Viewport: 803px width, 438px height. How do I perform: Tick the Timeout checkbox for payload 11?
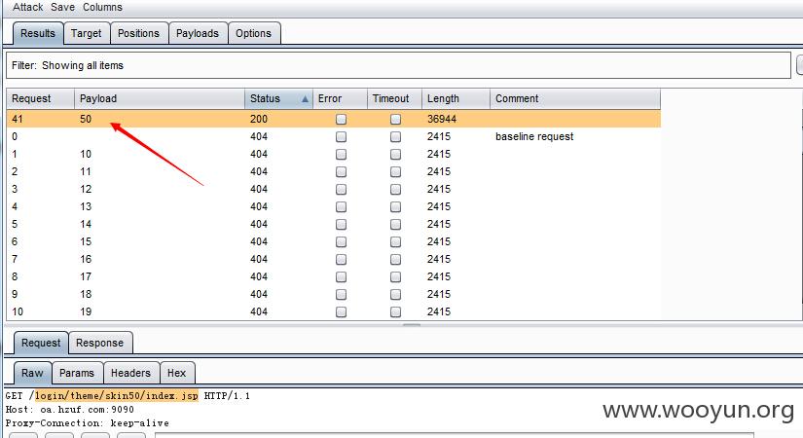click(x=395, y=171)
